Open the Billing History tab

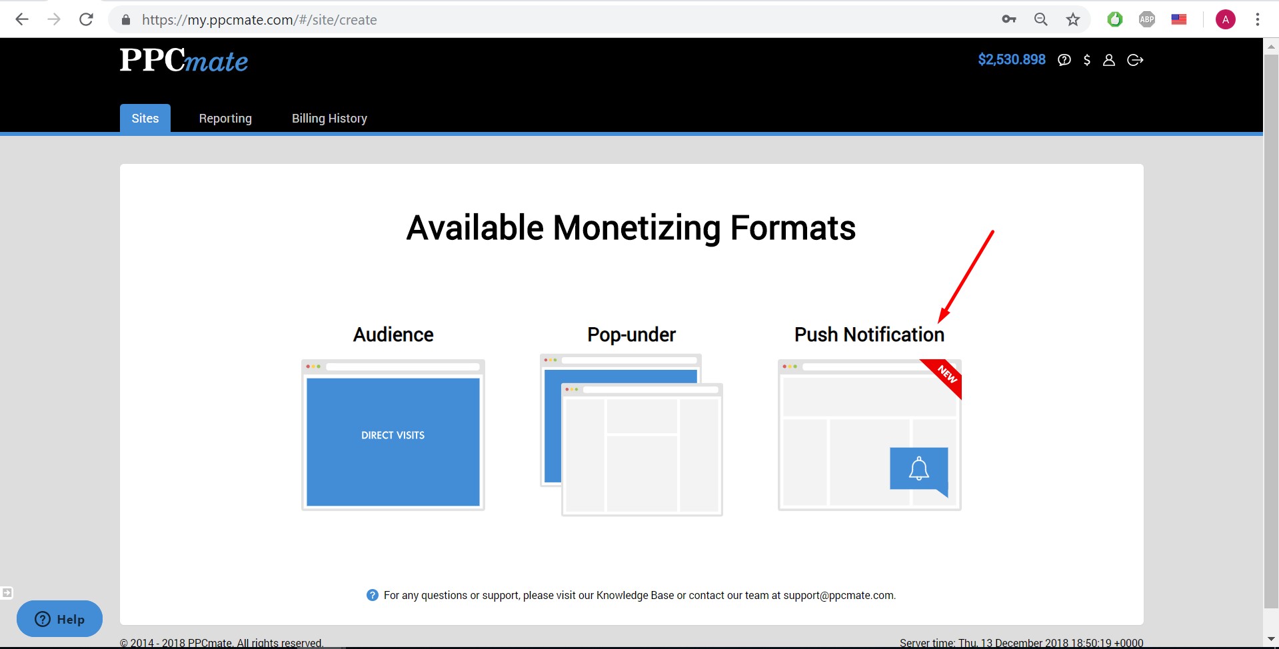tap(329, 118)
